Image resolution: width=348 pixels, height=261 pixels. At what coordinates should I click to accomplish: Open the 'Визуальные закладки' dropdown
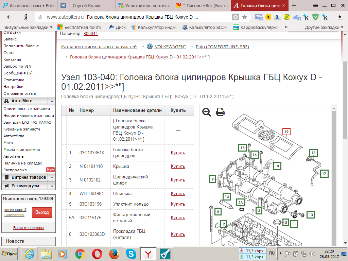point(29,27)
